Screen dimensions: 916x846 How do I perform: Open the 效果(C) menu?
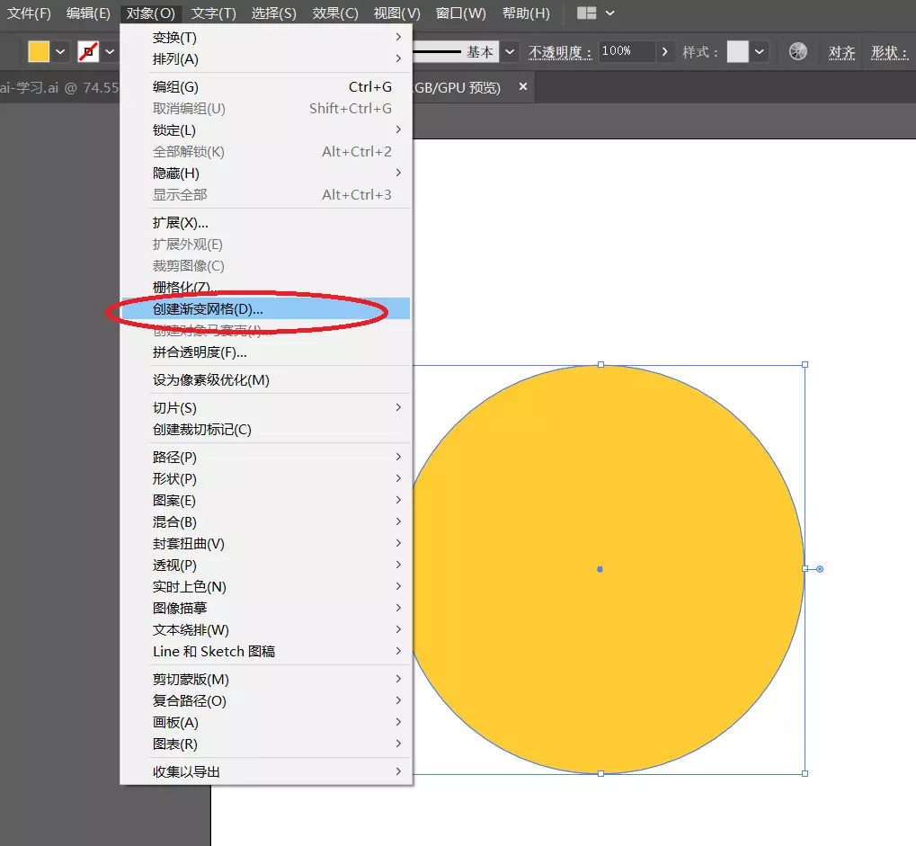pos(335,13)
